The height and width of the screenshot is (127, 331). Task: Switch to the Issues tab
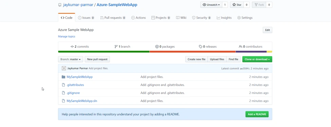click(86, 18)
